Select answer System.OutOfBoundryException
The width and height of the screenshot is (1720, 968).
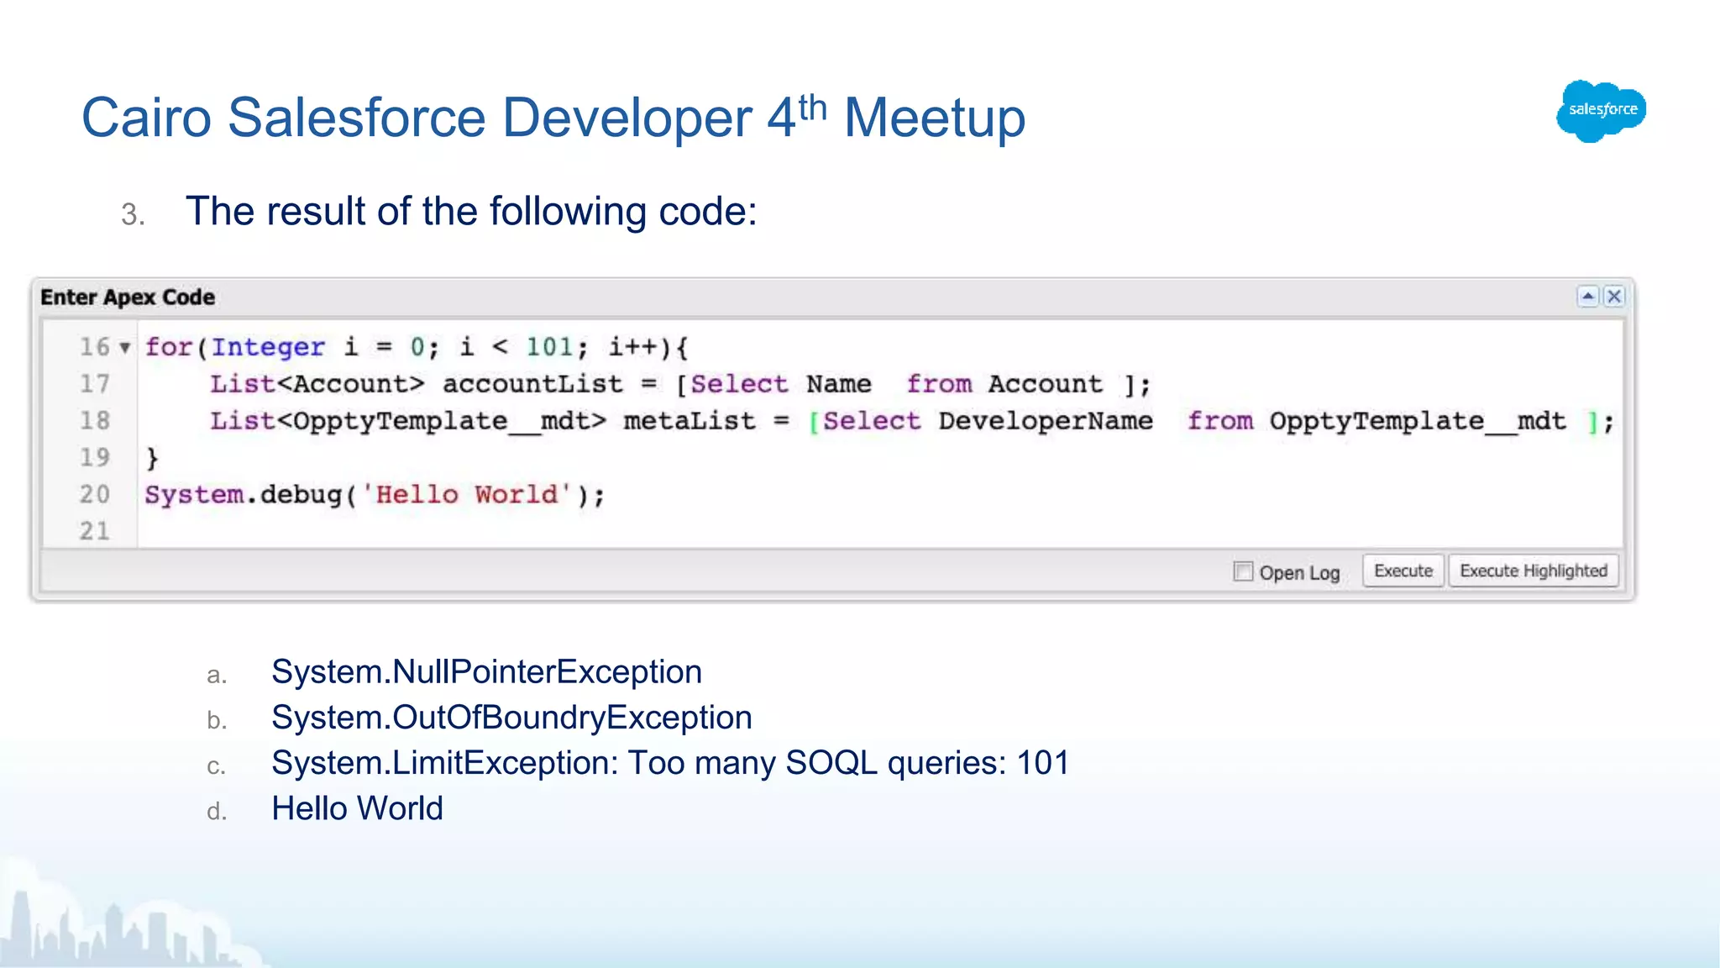point(511,718)
